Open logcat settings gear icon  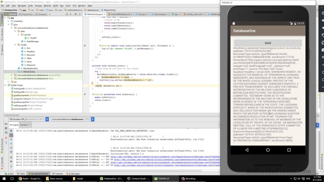(11, 161)
